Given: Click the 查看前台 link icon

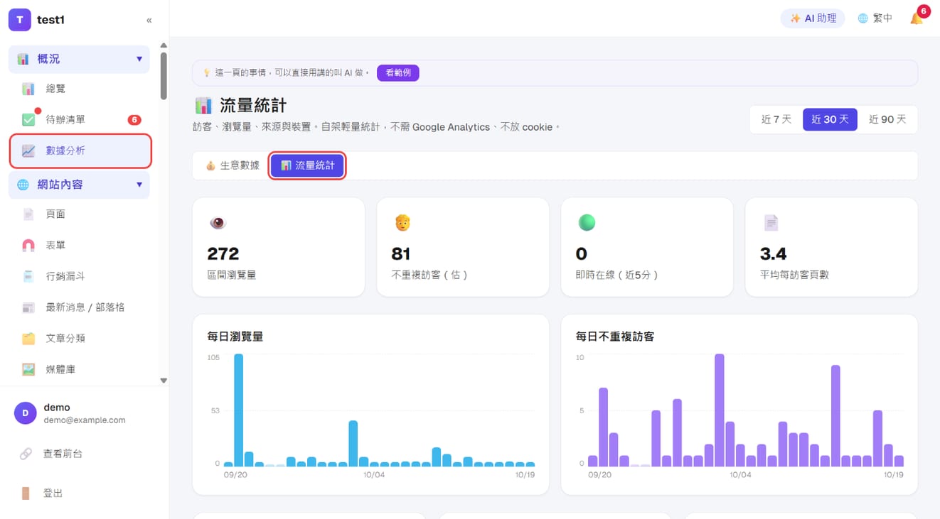Looking at the screenshot, I should [x=26, y=454].
